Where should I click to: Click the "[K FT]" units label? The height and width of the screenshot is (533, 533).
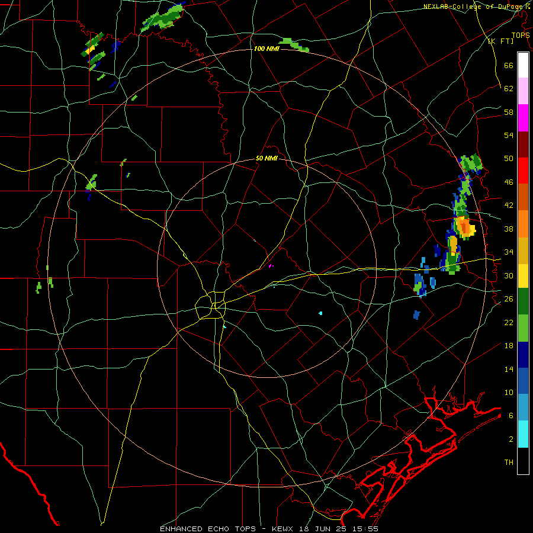(500, 41)
